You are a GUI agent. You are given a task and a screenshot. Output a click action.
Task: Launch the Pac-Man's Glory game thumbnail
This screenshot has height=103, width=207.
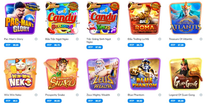(x=21, y=18)
